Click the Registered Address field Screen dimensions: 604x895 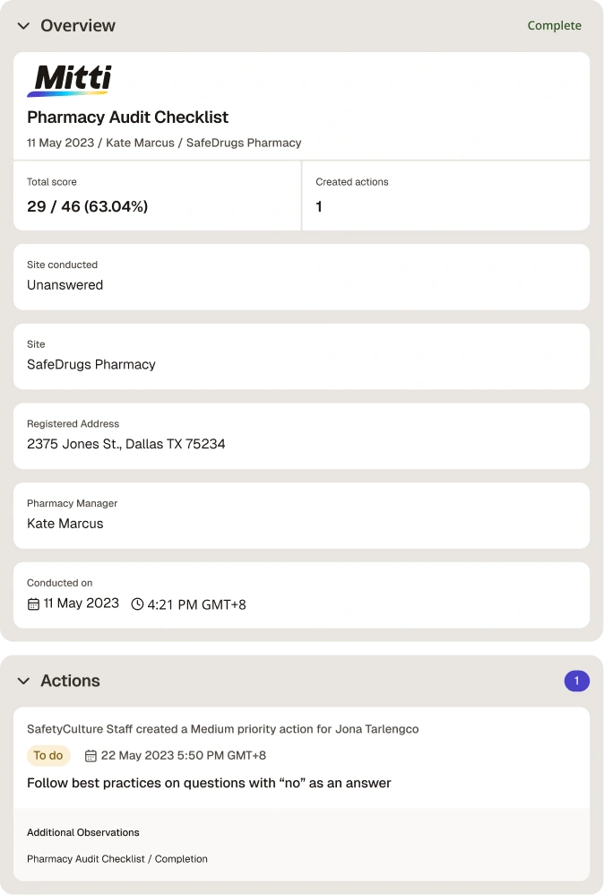click(302, 436)
